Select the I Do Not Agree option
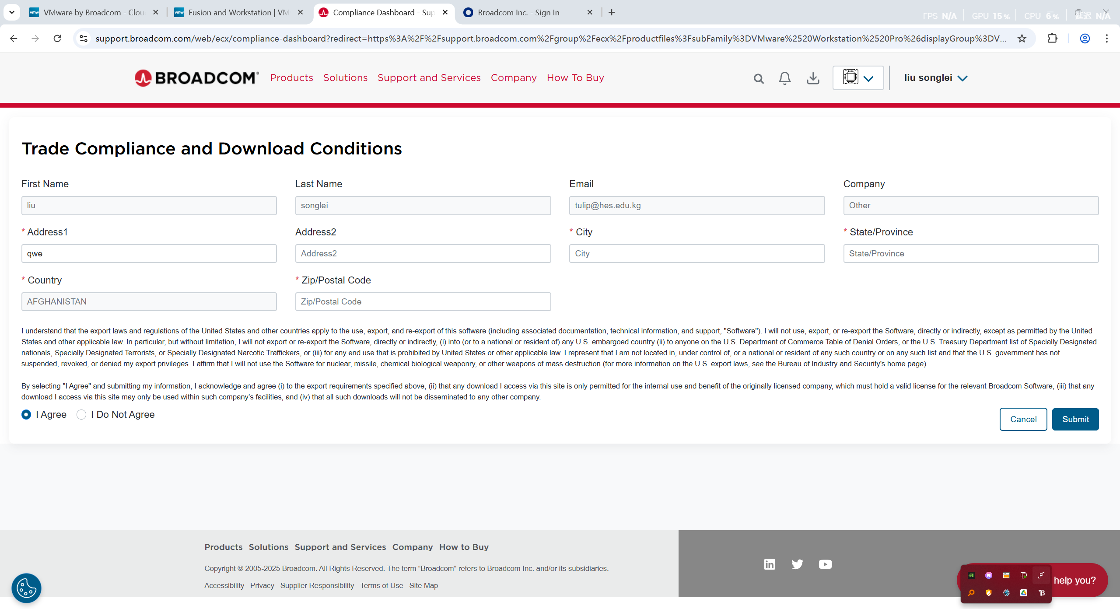The height and width of the screenshot is (609, 1120). pos(81,414)
